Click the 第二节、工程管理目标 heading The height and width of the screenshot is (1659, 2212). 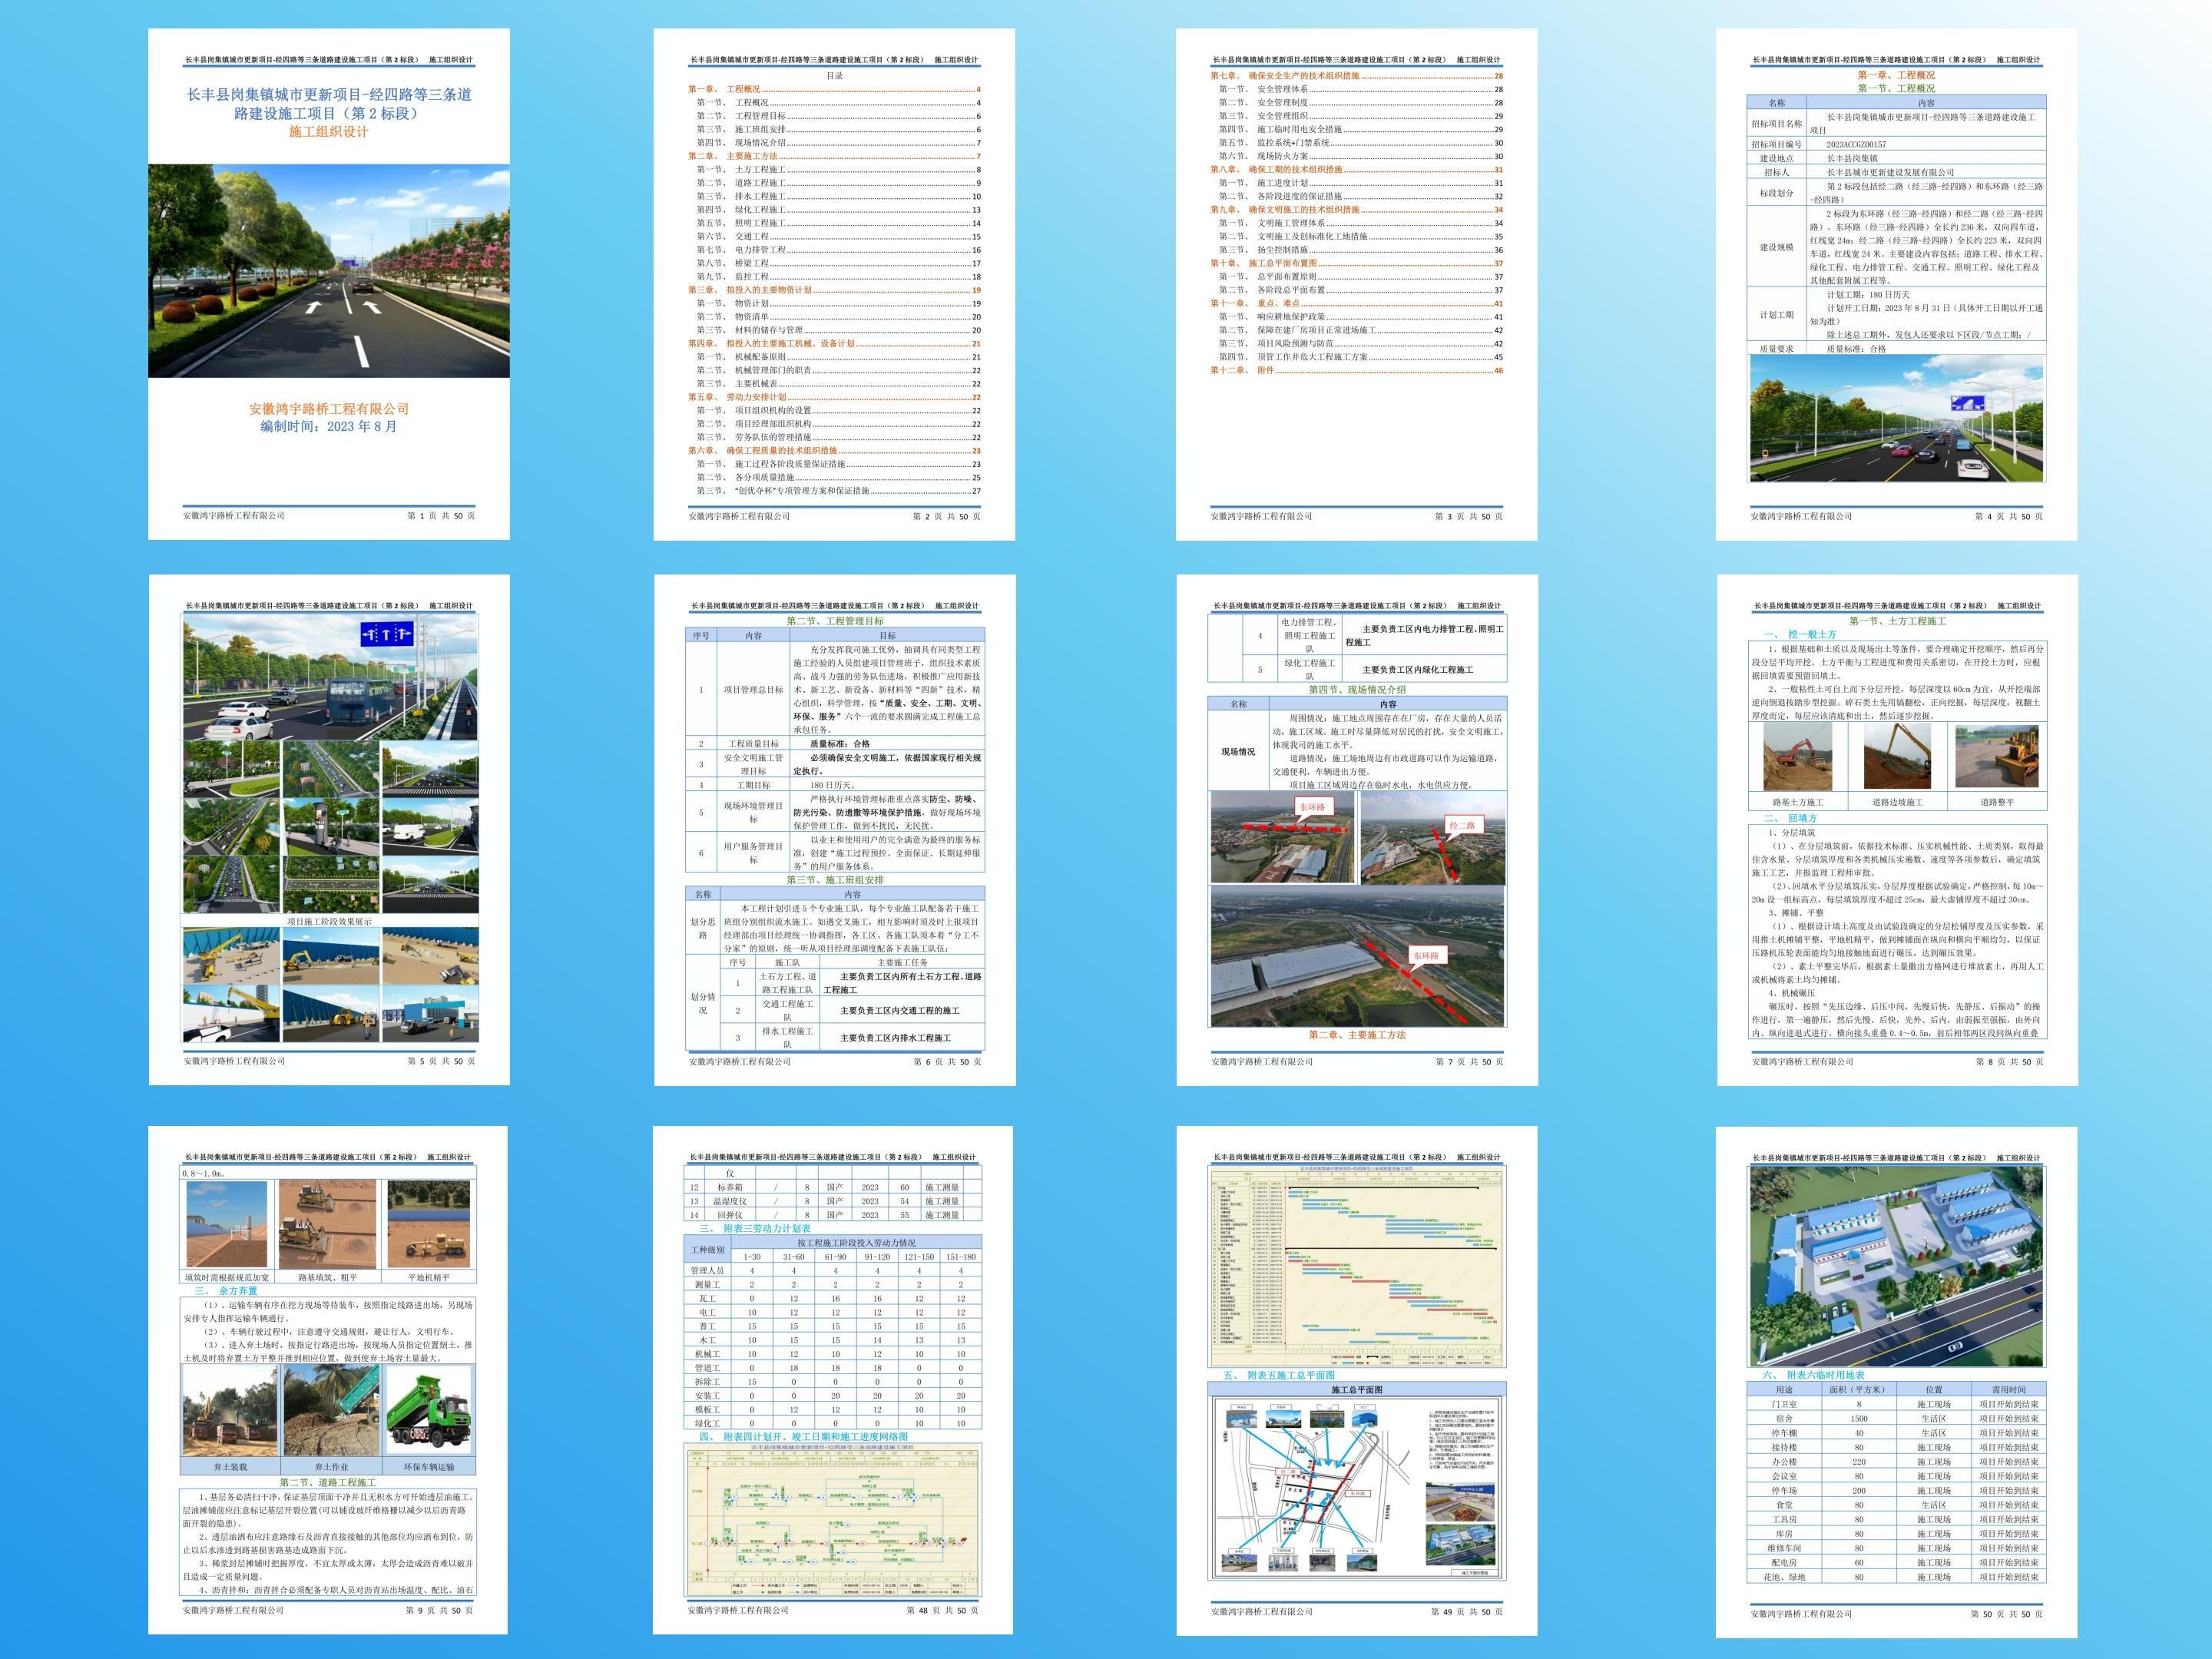click(x=835, y=621)
